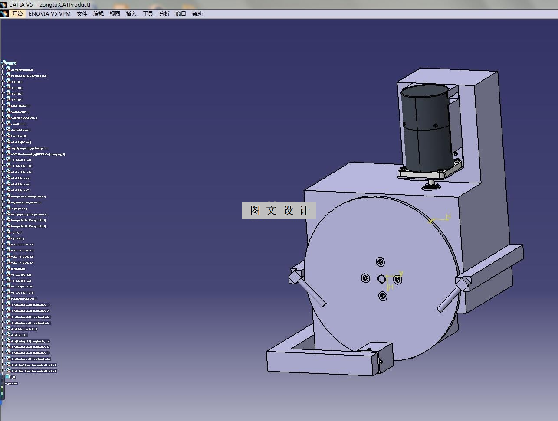Open the ENOVIA V5 VPM menu
The width and height of the screenshot is (558, 421).
point(49,13)
